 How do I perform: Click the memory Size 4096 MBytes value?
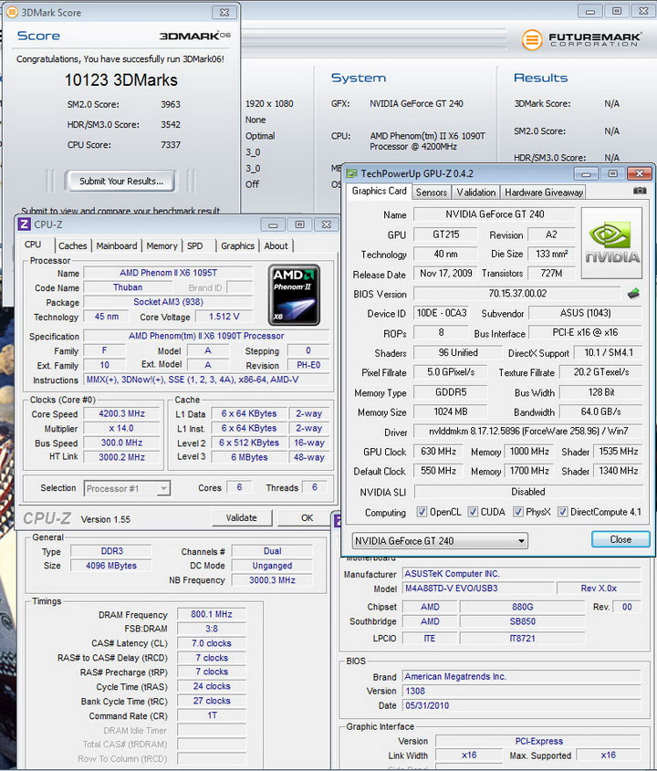pos(111,566)
